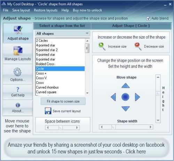Viewport: 174px width, 161px height.
Task: Expand the All shapes dropdown
Action: click(63, 34)
